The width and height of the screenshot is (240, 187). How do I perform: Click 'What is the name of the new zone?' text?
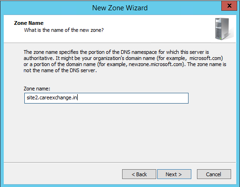[x=64, y=30]
